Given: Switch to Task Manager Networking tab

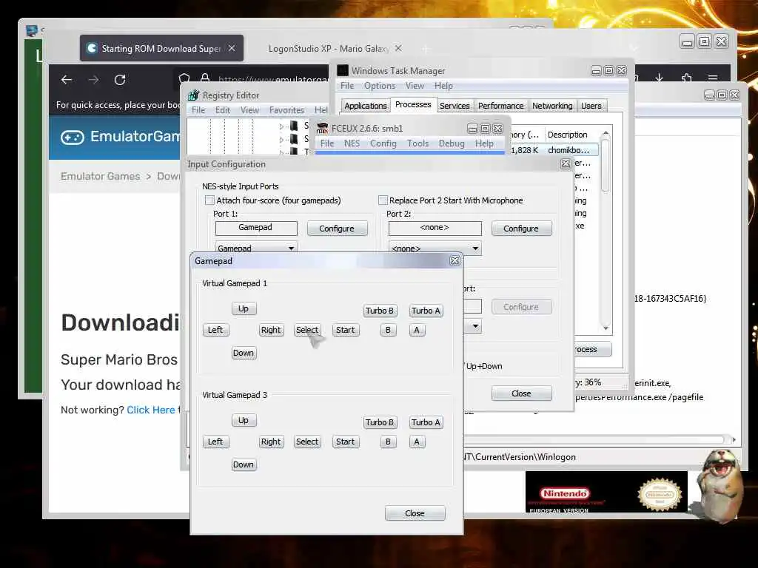Looking at the screenshot, I should click(552, 106).
